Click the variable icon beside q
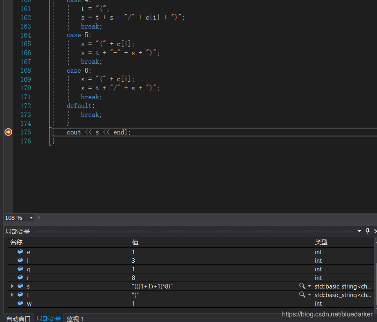 (20, 269)
